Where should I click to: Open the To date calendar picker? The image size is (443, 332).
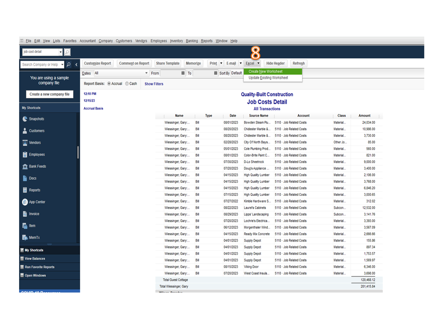pyautogui.click(x=216, y=73)
